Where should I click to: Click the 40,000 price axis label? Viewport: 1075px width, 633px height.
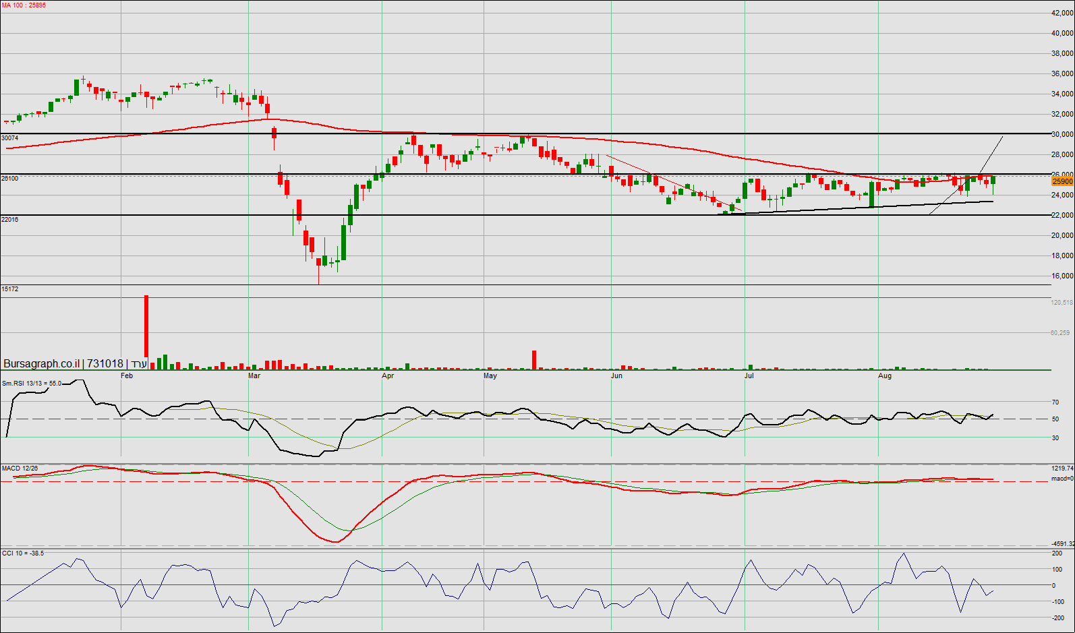click(1062, 33)
